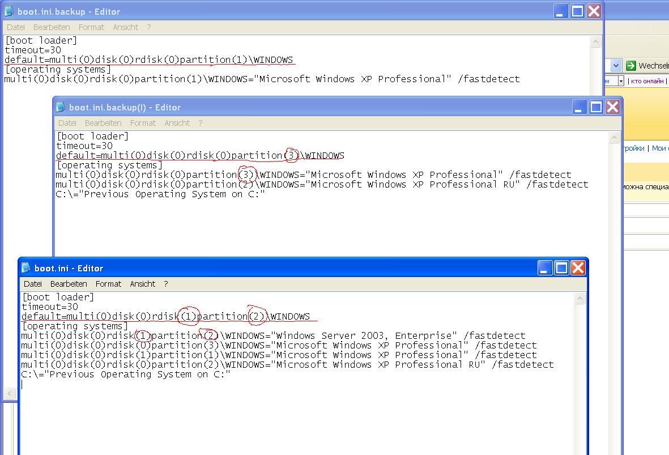Screen dimensions: 669x455
Task: Click [boot loader] line in boot.ini.backup window
Action: (41, 41)
